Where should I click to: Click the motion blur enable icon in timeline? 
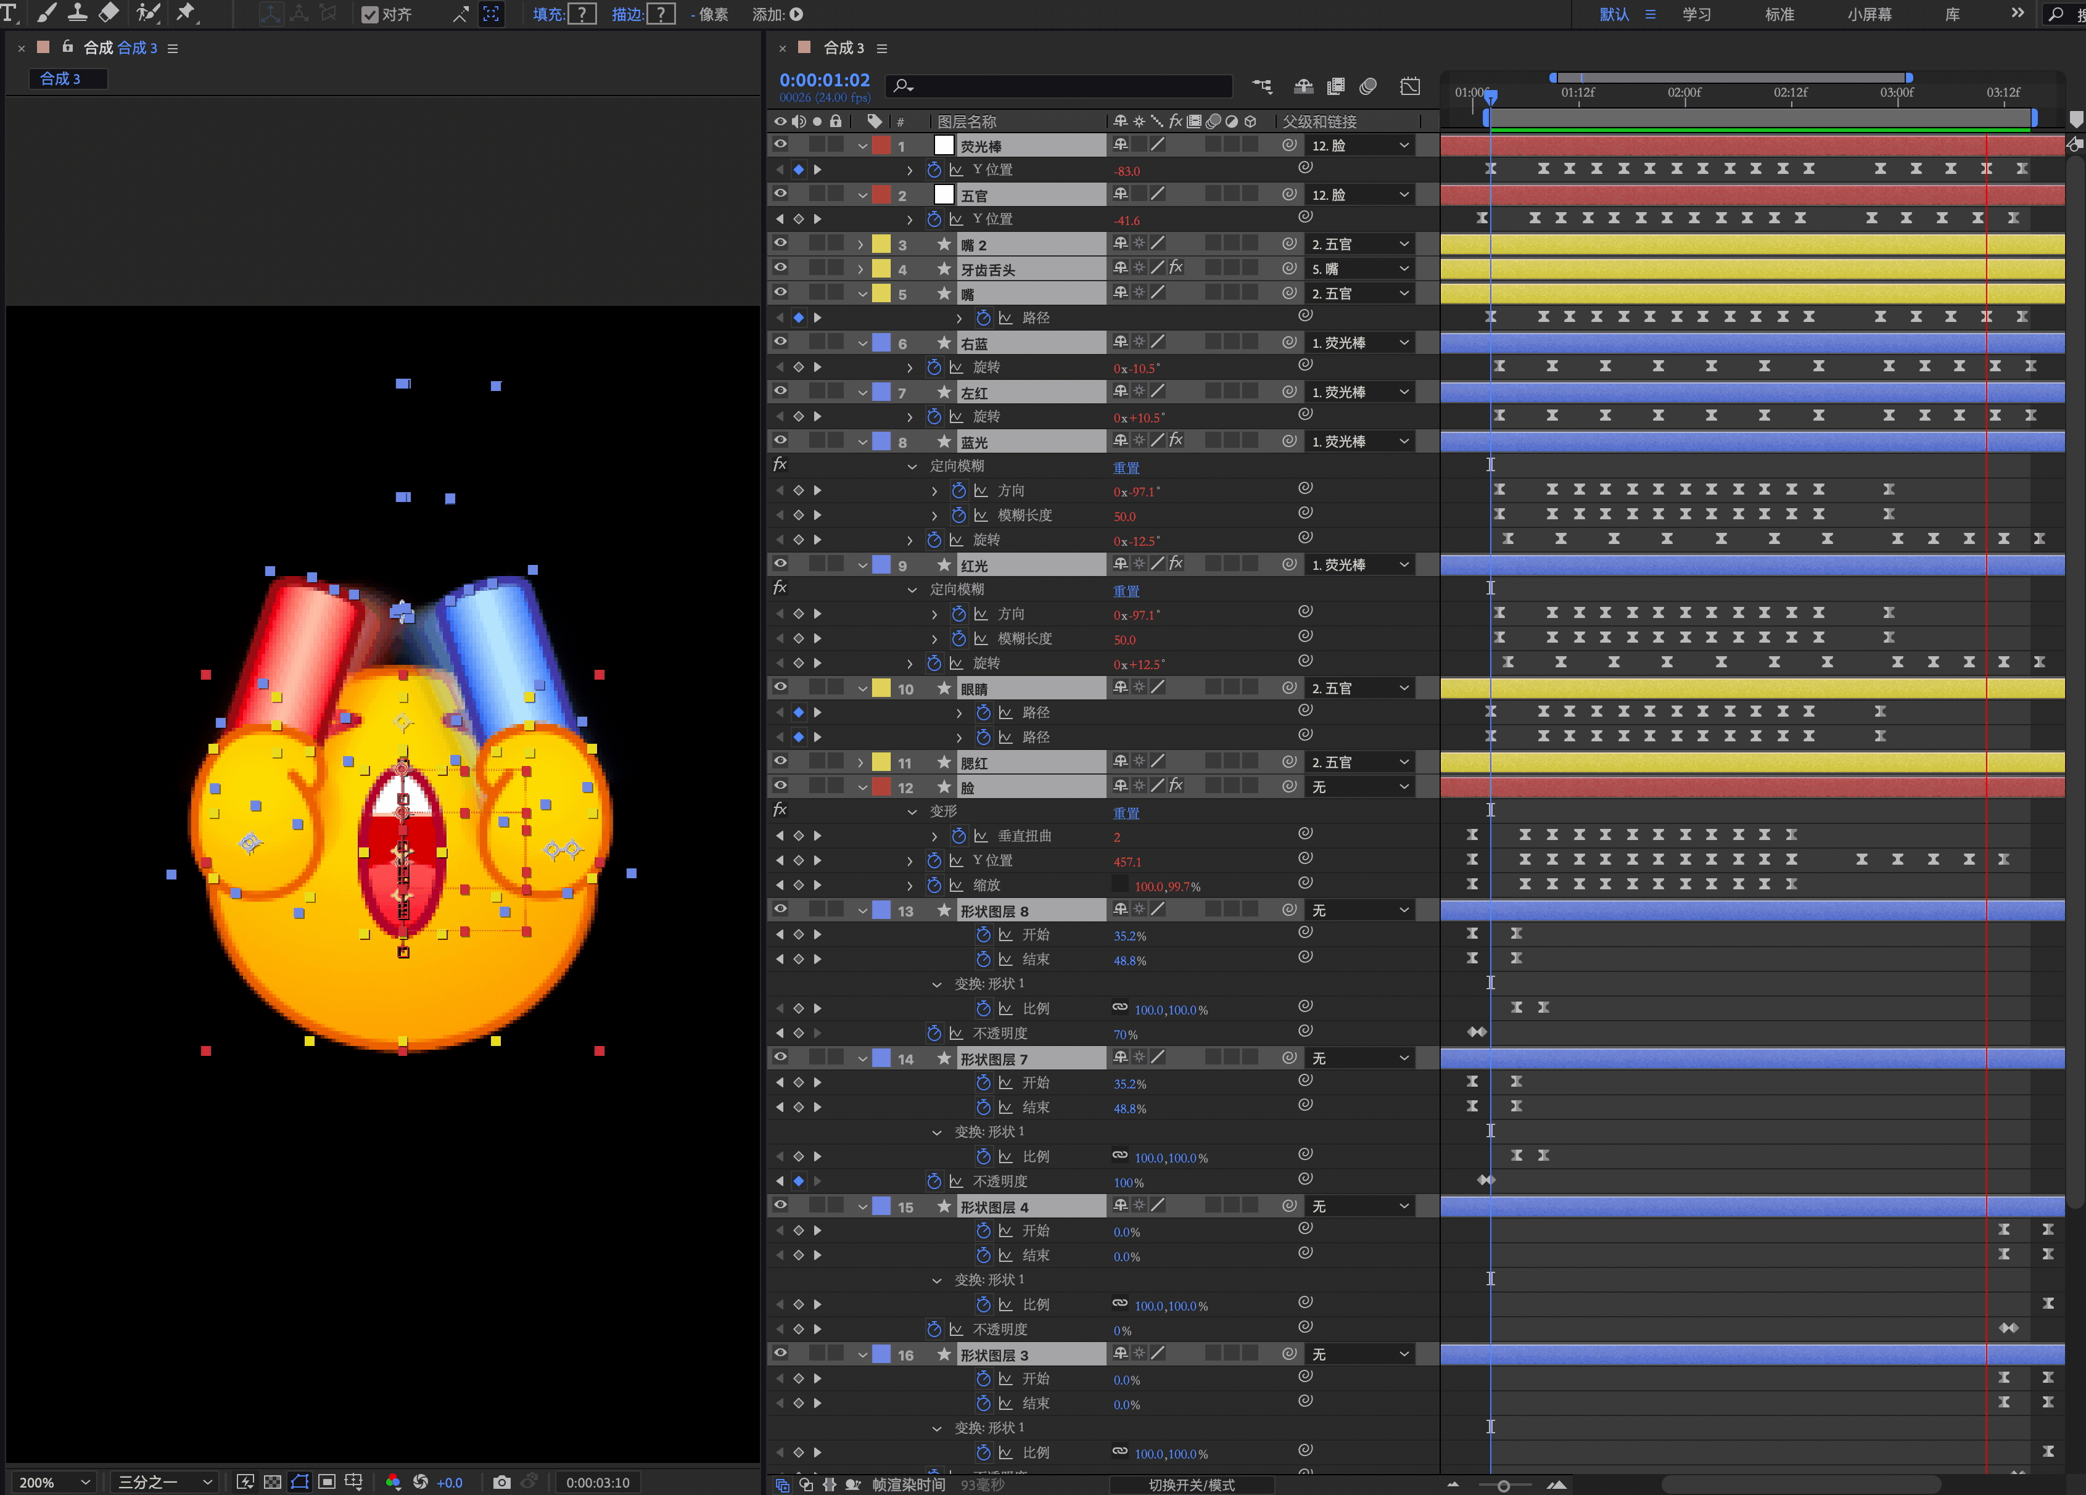[x=1367, y=86]
